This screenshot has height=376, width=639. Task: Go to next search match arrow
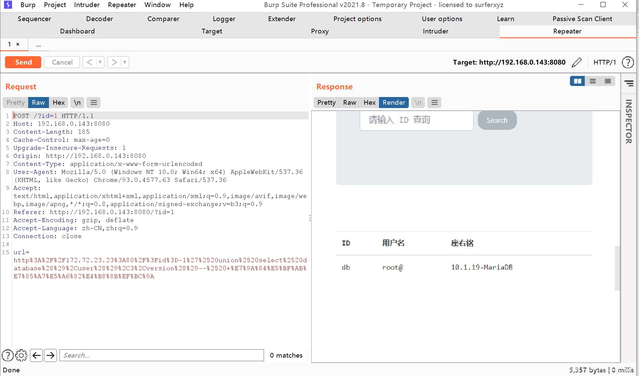(x=51, y=355)
